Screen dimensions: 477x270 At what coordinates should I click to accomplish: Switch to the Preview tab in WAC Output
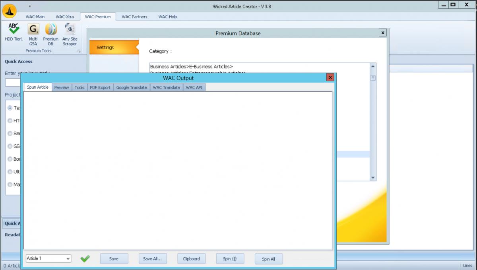click(x=62, y=87)
